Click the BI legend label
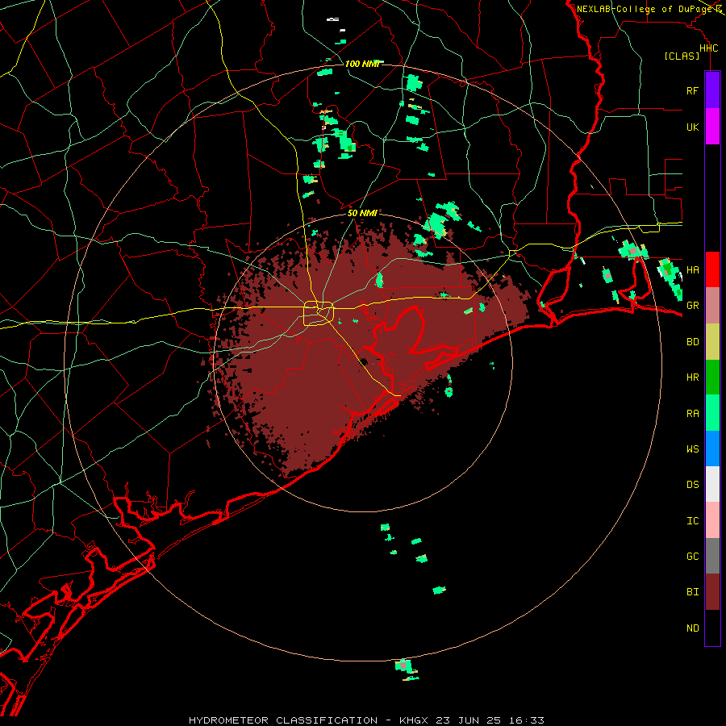The width and height of the screenshot is (726, 726). tap(692, 592)
